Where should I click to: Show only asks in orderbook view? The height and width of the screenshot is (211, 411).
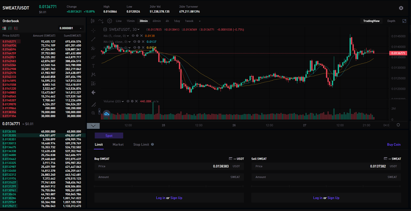(x=16, y=28)
